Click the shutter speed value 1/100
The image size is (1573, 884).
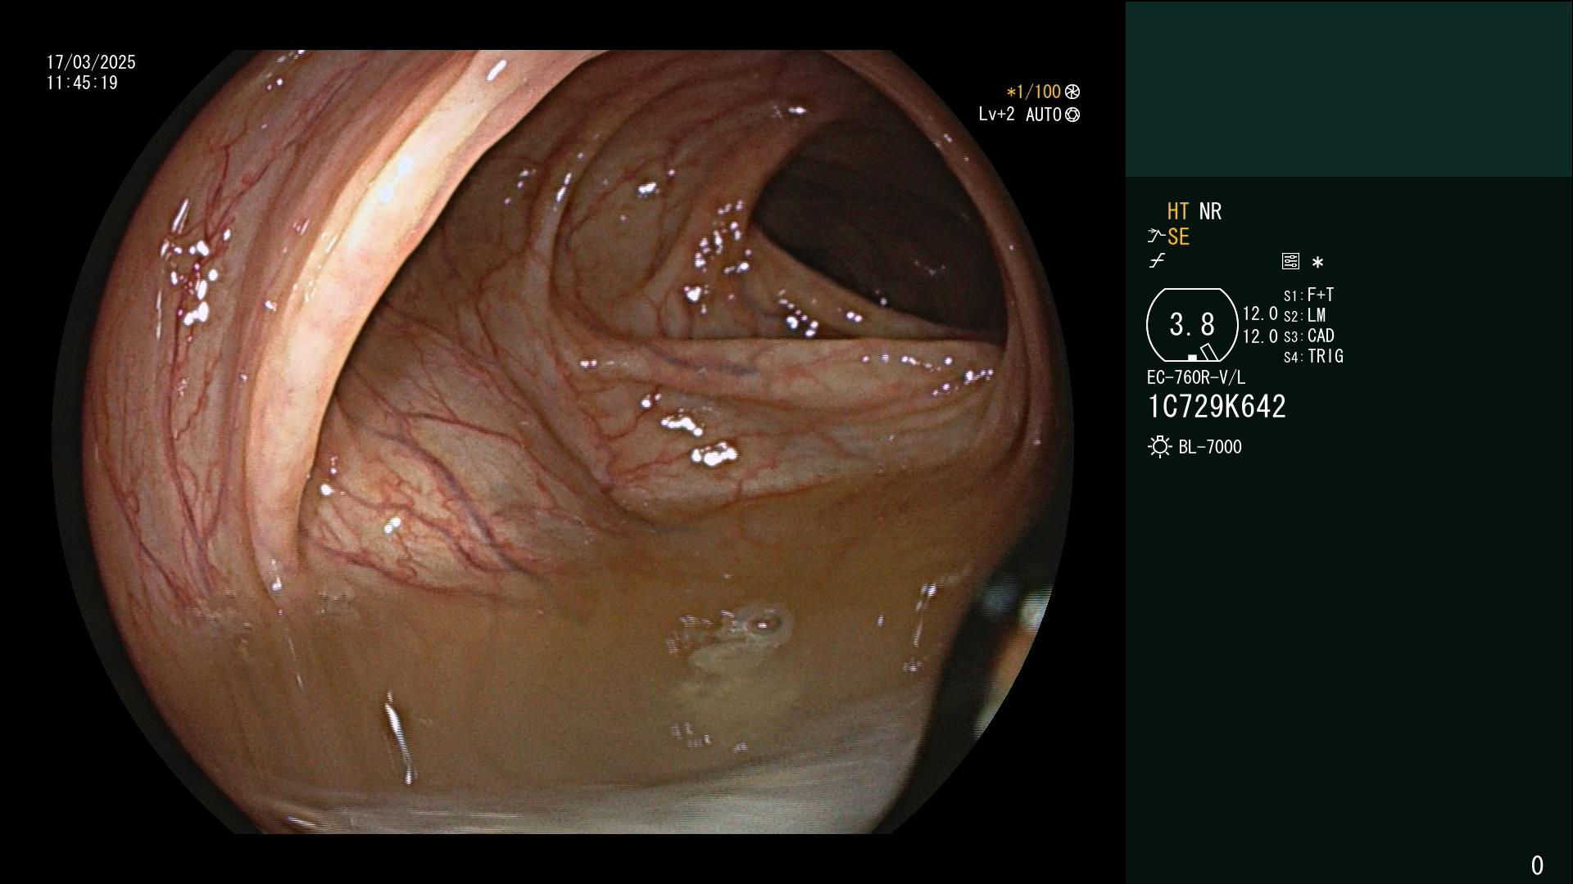[x=1034, y=92]
